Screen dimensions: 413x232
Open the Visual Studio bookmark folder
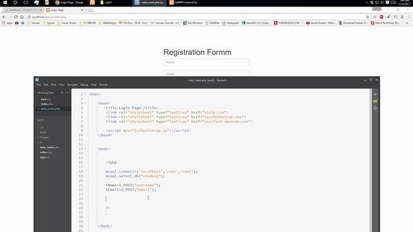[x=66, y=23]
